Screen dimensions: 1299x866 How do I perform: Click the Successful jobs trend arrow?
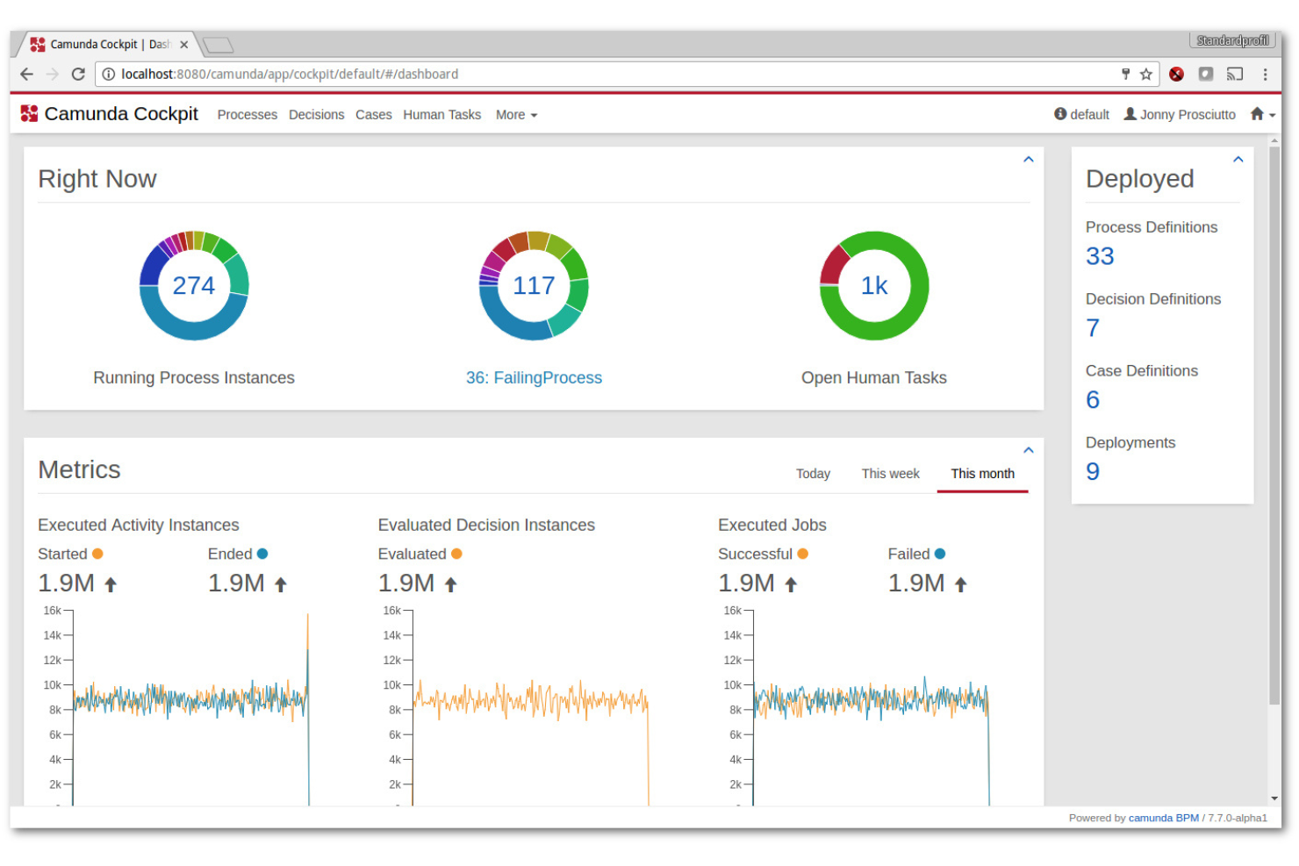(x=791, y=584)
